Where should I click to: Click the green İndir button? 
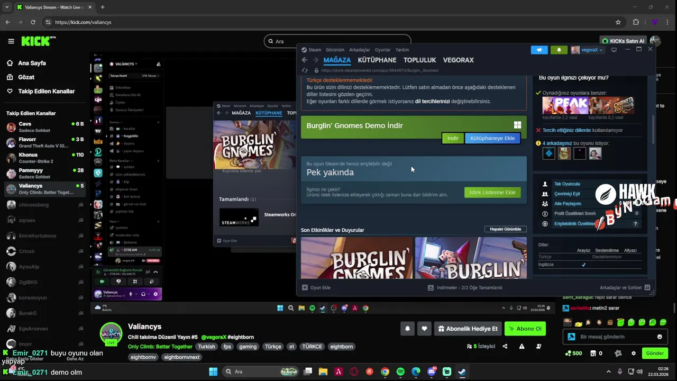click(453, 138)
